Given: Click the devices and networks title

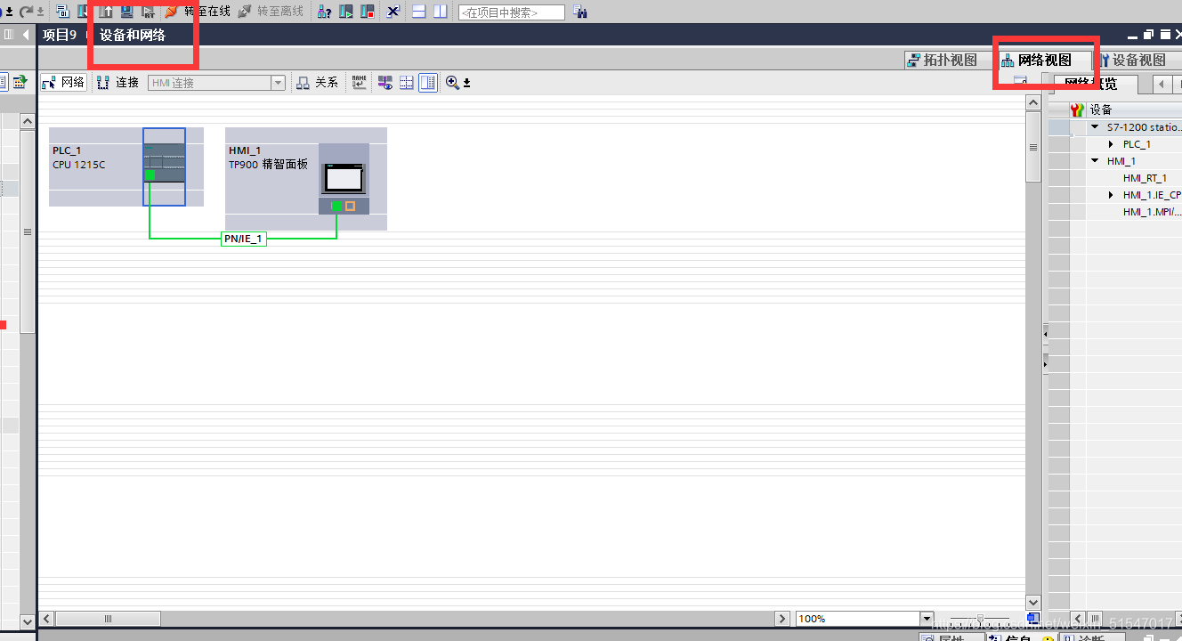Looking at the screenshot, I should 132,35.
